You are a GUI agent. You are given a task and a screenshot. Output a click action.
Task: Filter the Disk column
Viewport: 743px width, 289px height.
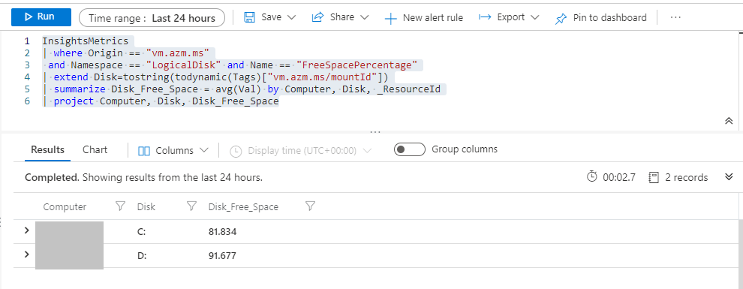coord(191,206)
